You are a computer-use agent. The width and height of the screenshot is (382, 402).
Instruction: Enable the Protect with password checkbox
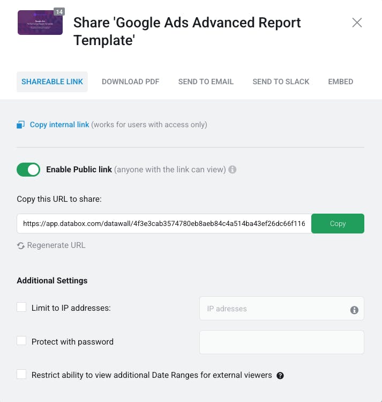tap(21, 341)
